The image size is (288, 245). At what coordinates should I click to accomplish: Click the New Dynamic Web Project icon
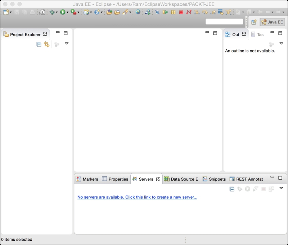point(86,12)
